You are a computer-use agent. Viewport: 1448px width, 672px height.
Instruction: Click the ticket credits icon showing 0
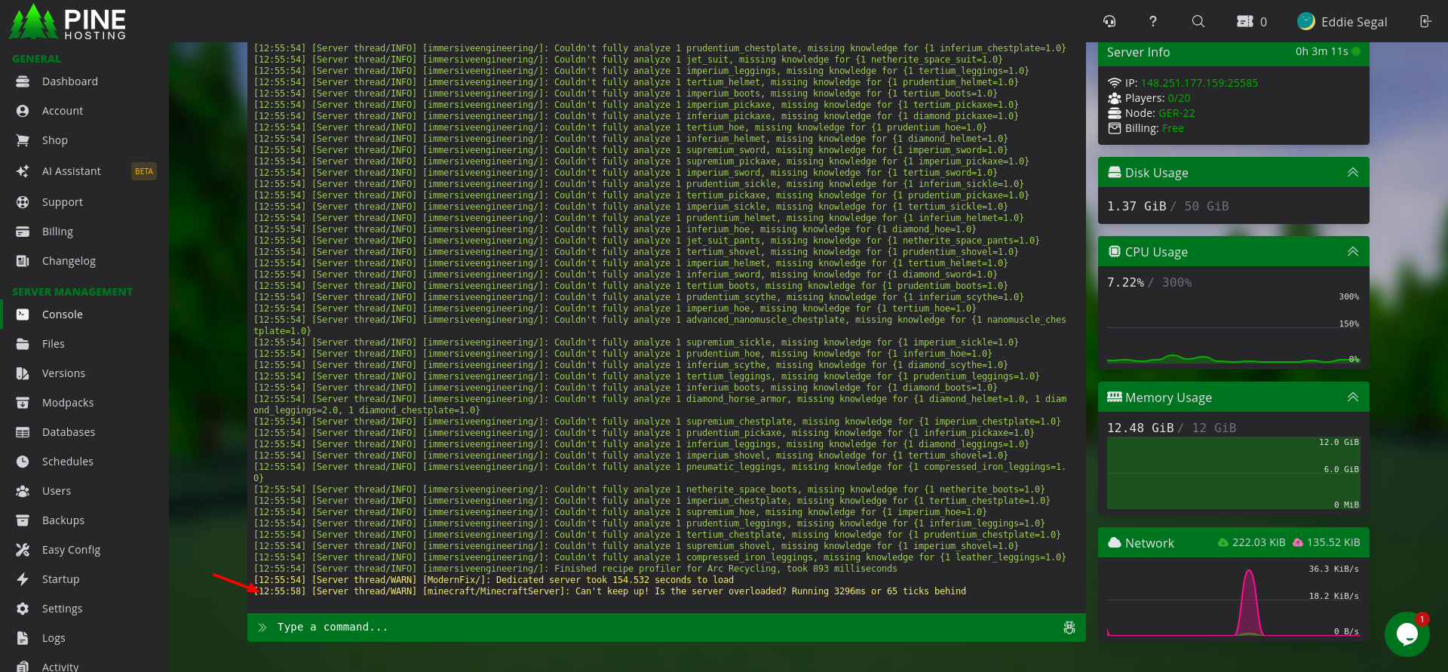click(x=1245, y=21)
